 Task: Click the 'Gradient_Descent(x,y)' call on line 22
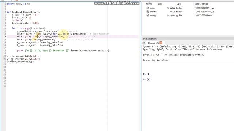tap(20, 61)
